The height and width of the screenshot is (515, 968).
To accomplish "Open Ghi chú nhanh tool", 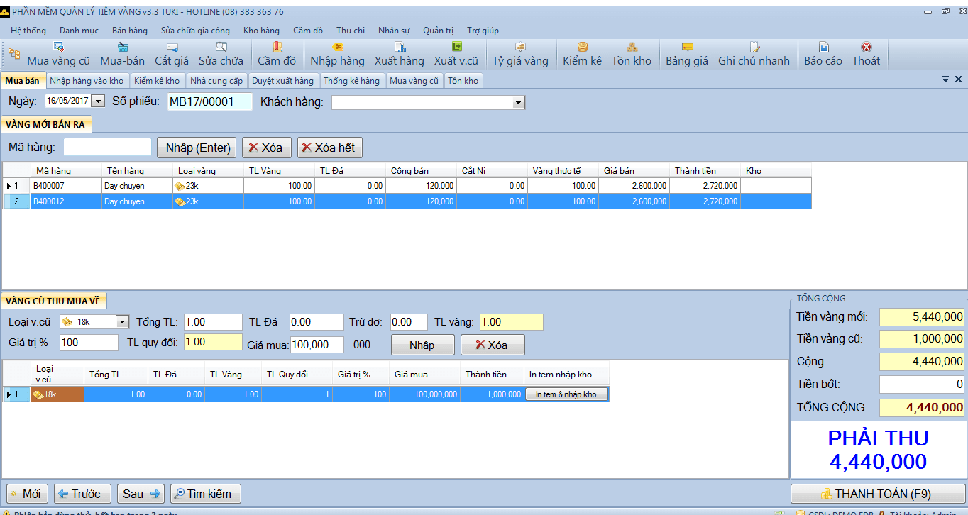I will pos(754,55).
